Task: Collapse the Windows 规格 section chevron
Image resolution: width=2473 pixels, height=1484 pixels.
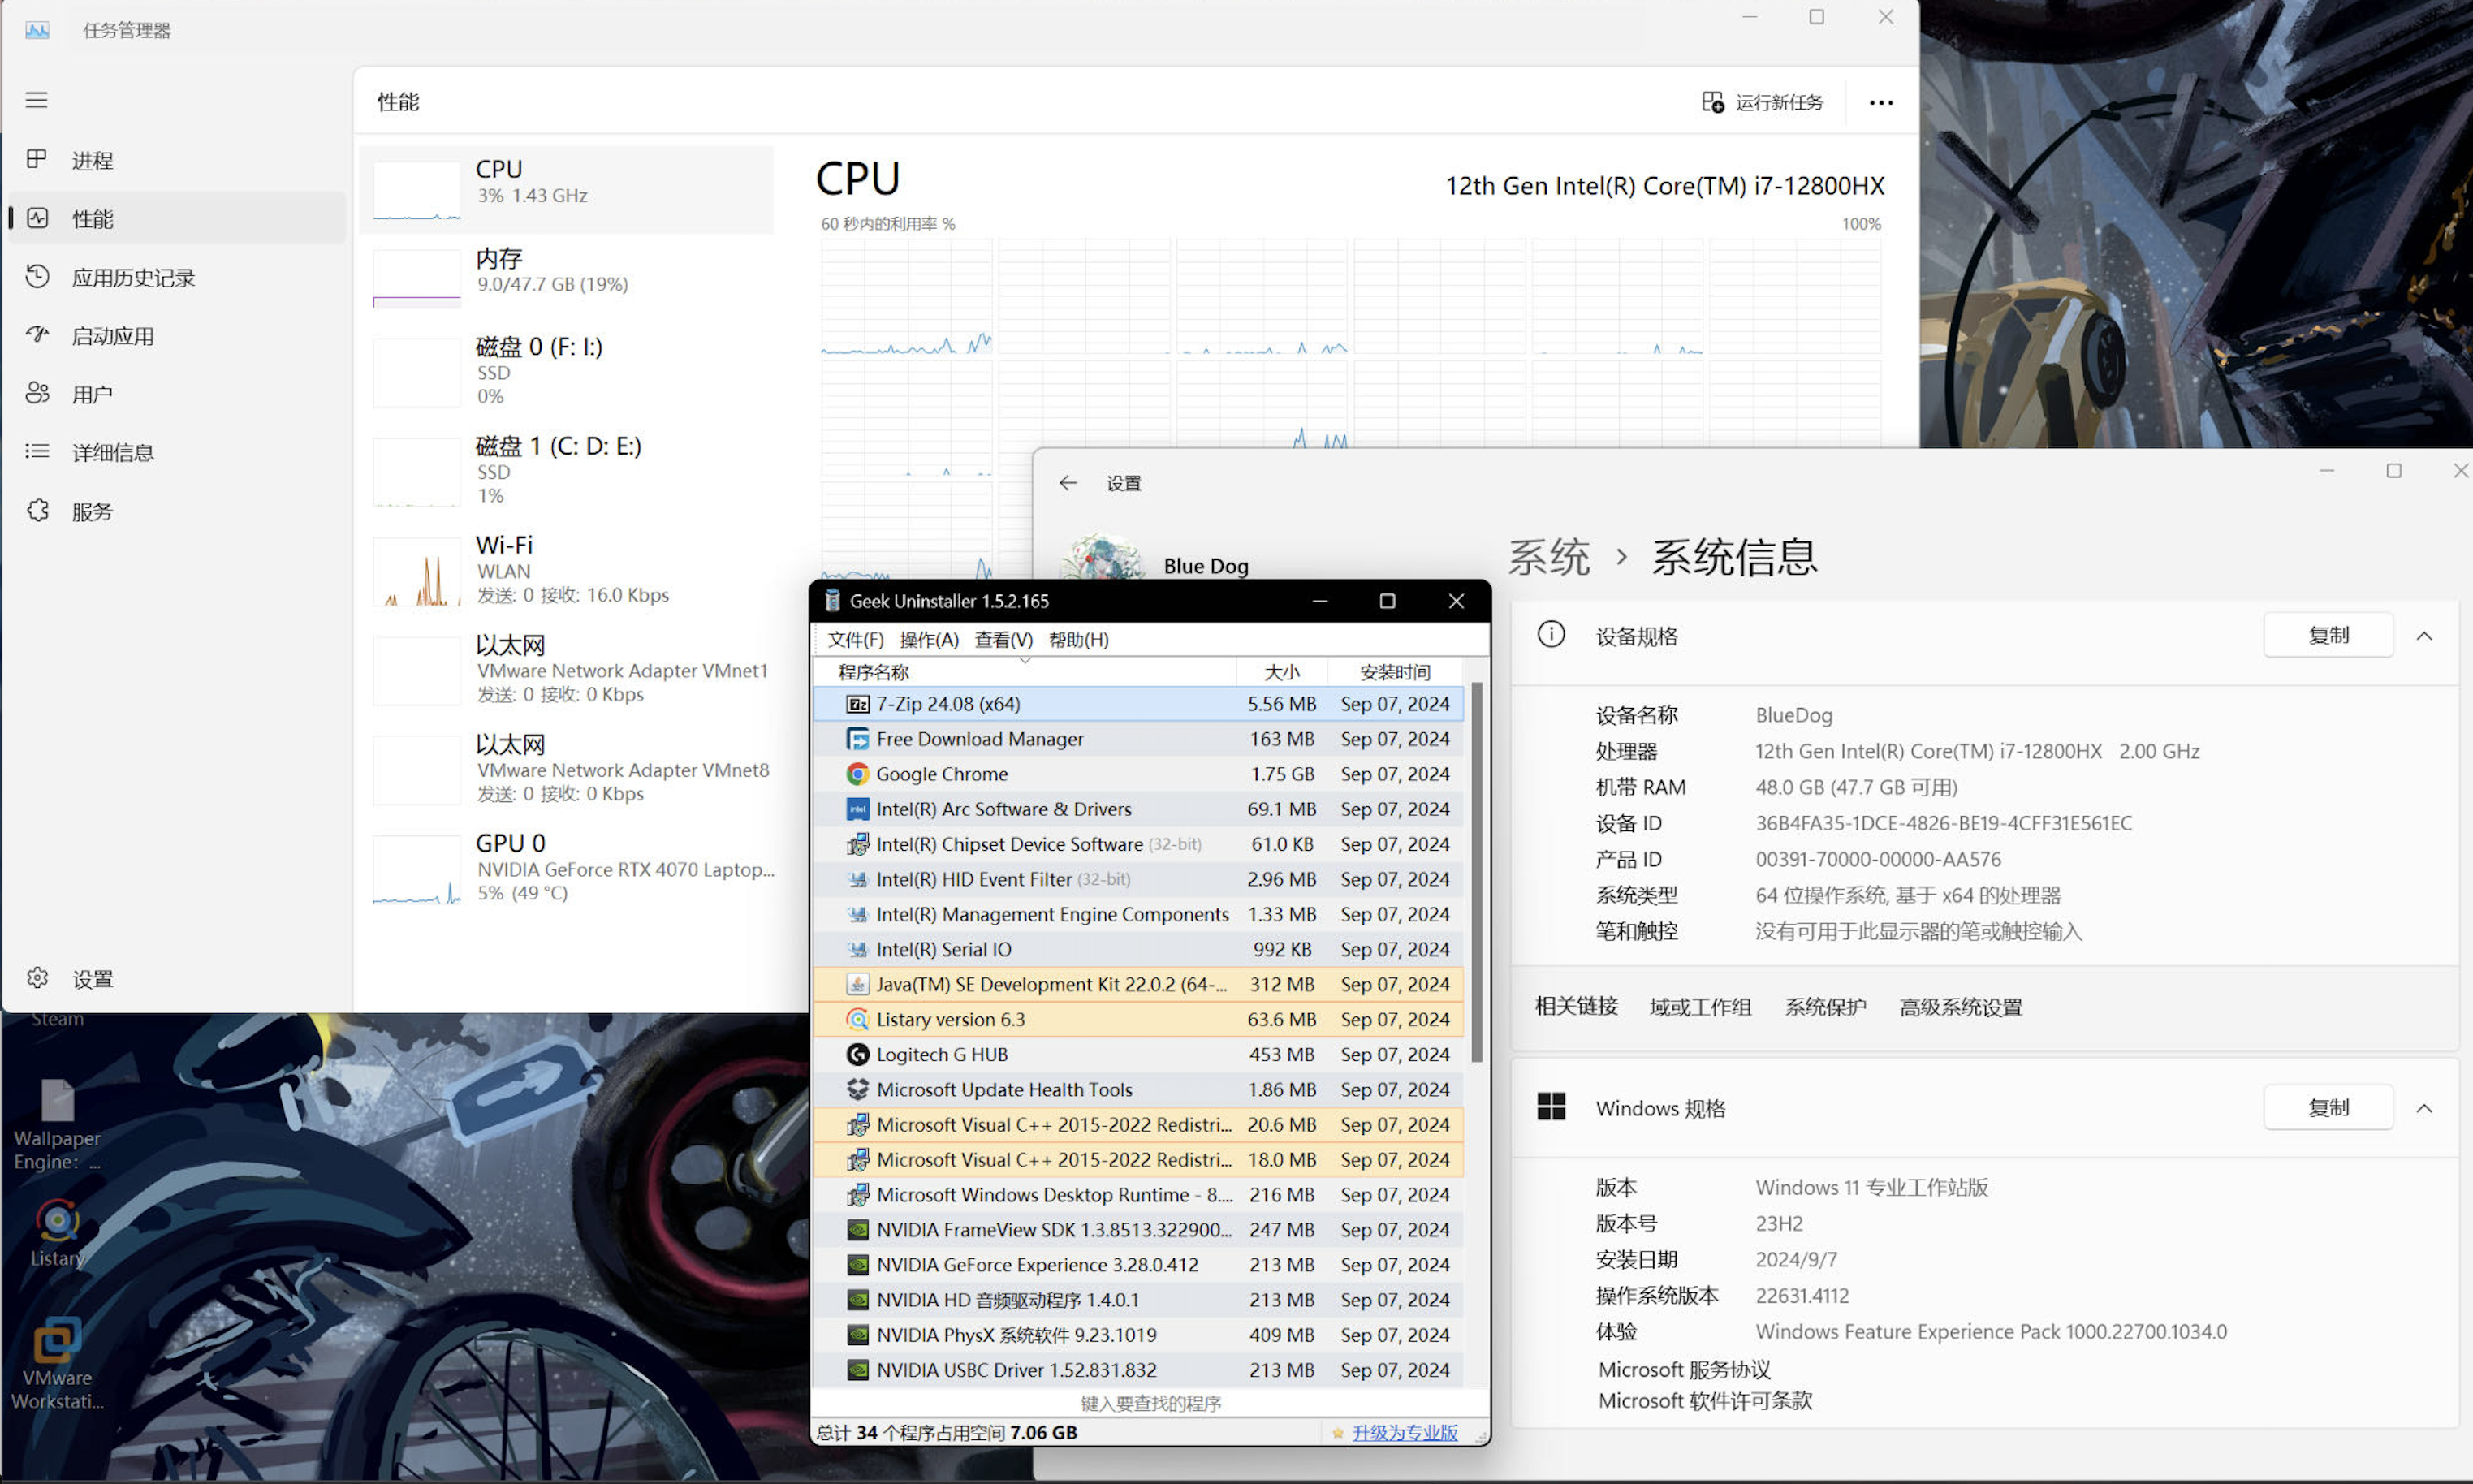Action: [x=2423, y=1108]
